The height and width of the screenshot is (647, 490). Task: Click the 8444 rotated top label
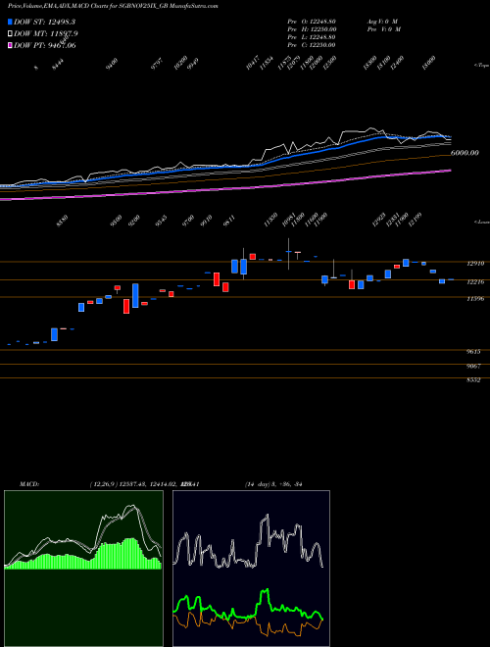tap(58, 65)
